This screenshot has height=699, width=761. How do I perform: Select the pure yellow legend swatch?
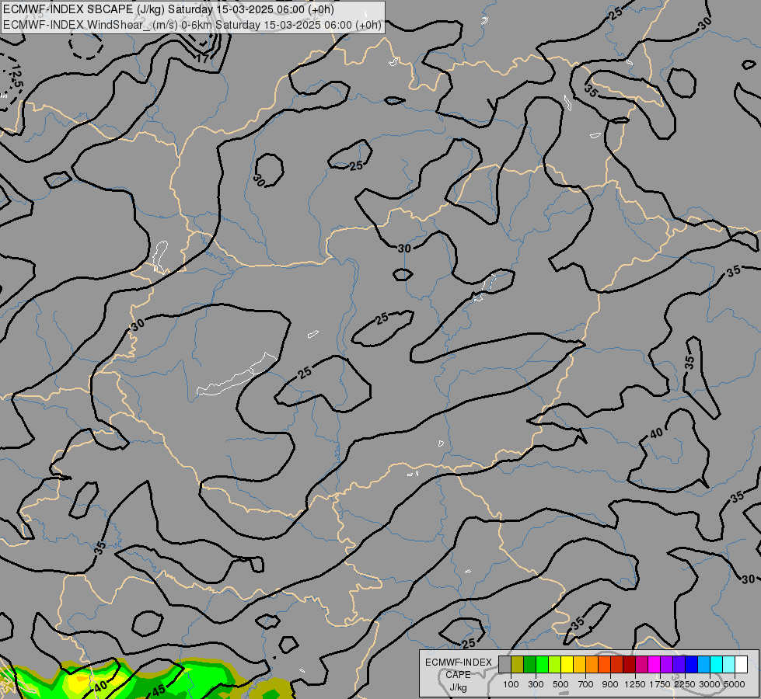[x=567, y=664]
